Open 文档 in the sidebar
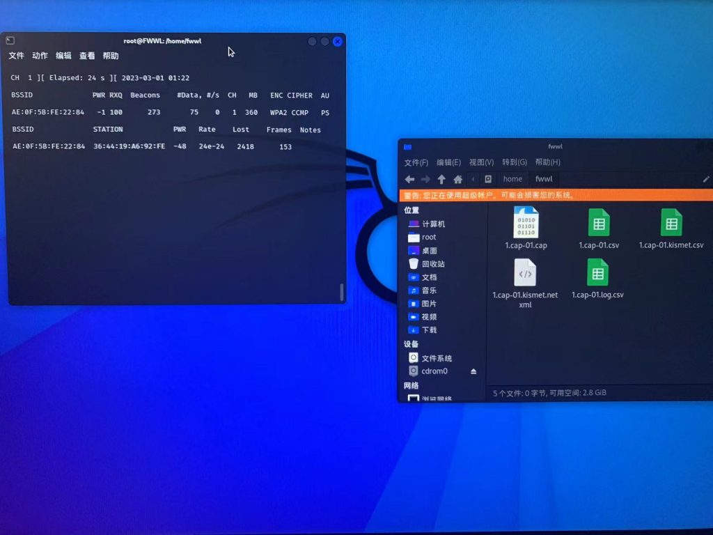The height and width of the screenshot is (535, 713). (x=423, y=277)
